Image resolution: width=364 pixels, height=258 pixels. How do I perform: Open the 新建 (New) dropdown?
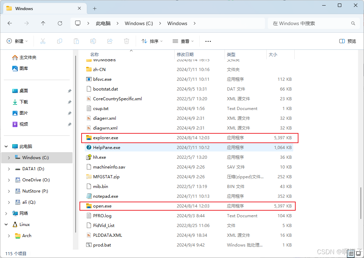click(x=17, y=41)
